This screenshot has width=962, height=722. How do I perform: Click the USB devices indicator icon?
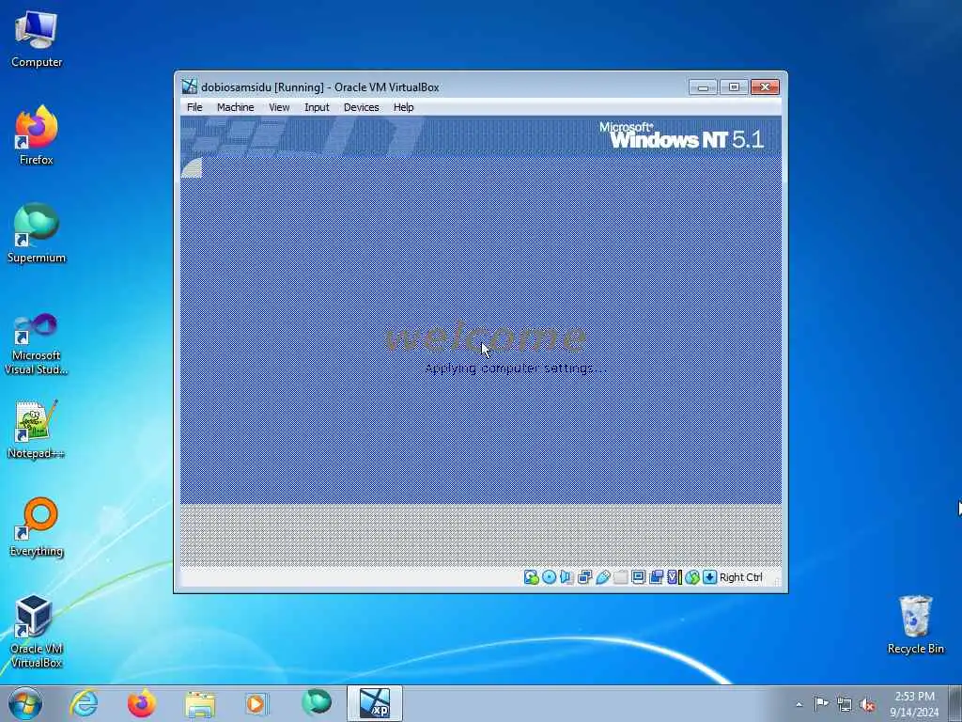pyautogui.click(x=602, y=577)
